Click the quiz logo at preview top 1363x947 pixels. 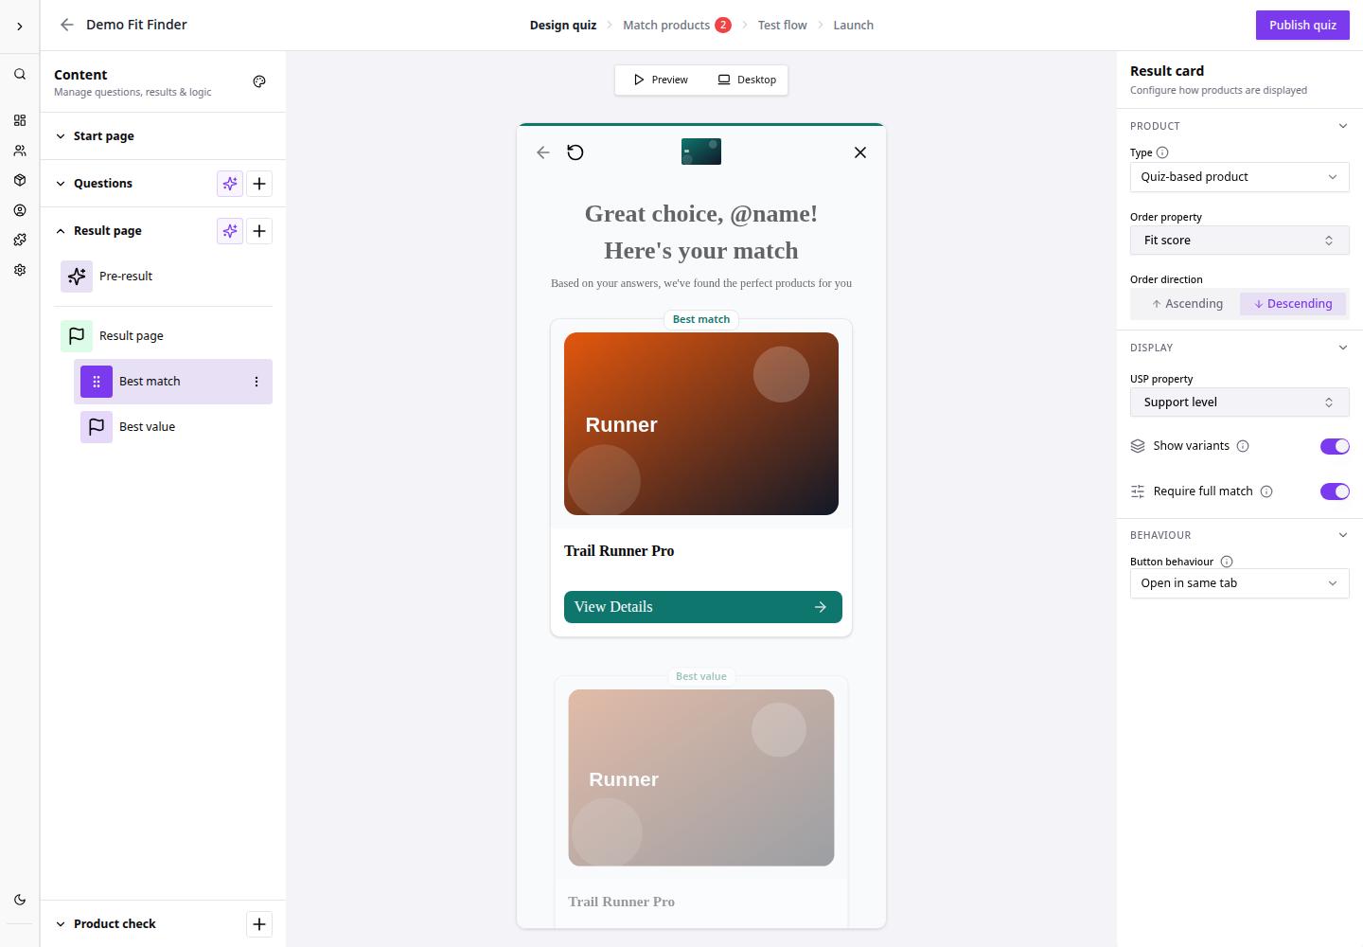coord(701,152)
